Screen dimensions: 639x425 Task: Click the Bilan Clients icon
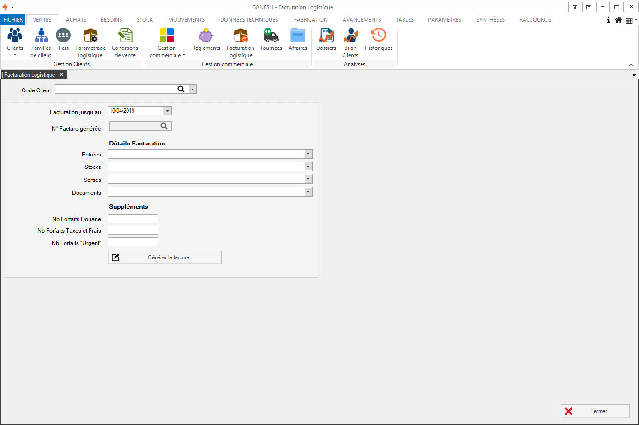click(x=350, y=36)
